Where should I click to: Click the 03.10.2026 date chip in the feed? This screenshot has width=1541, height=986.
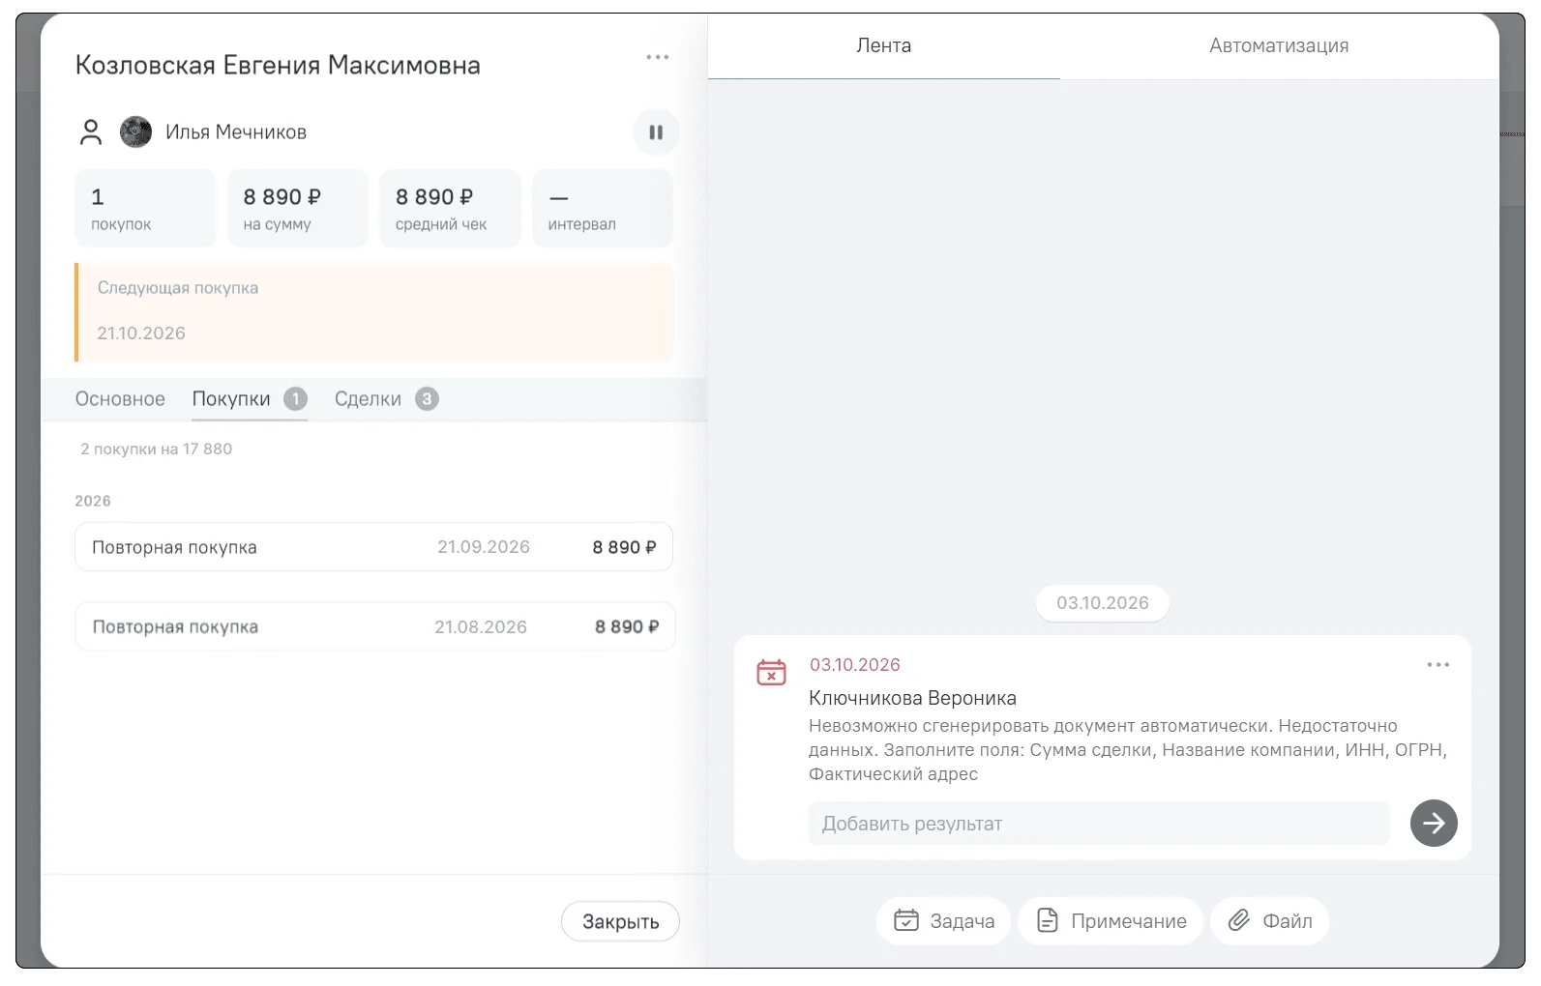pos(1103,603)
